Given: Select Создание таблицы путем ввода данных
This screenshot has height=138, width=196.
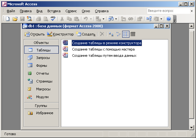Looking at the screenshot, I should click(x=104, y=56).
